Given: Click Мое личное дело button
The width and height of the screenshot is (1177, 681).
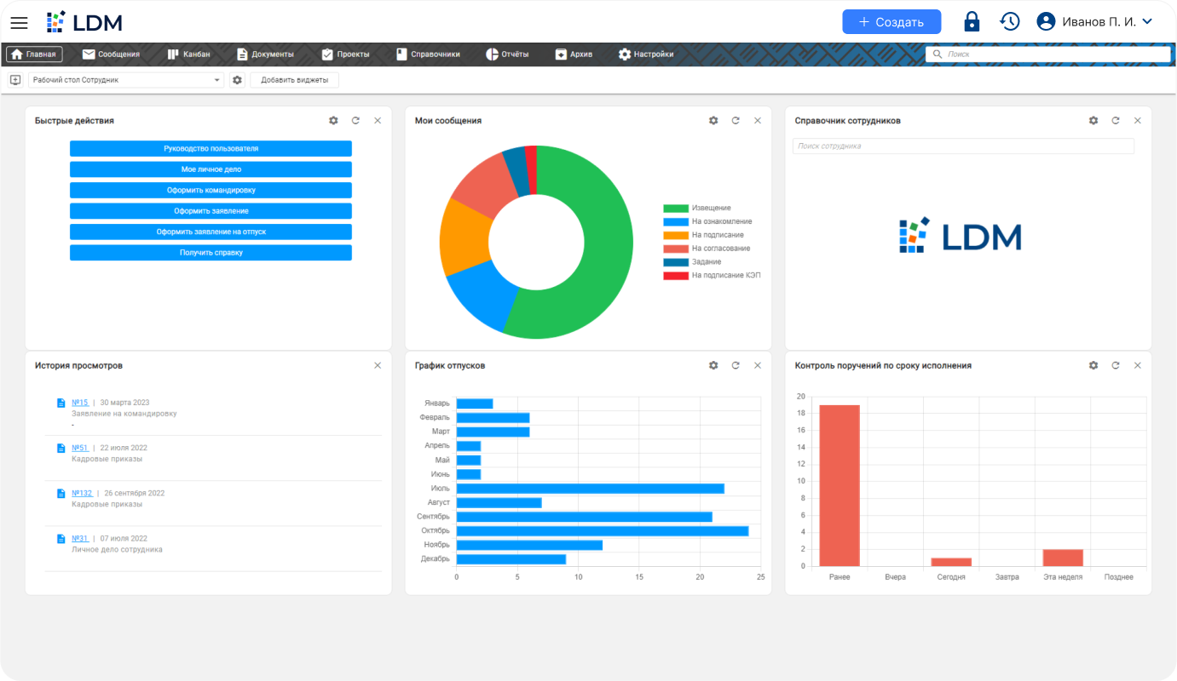Looking at the screenshot, I should coord(211,169).
